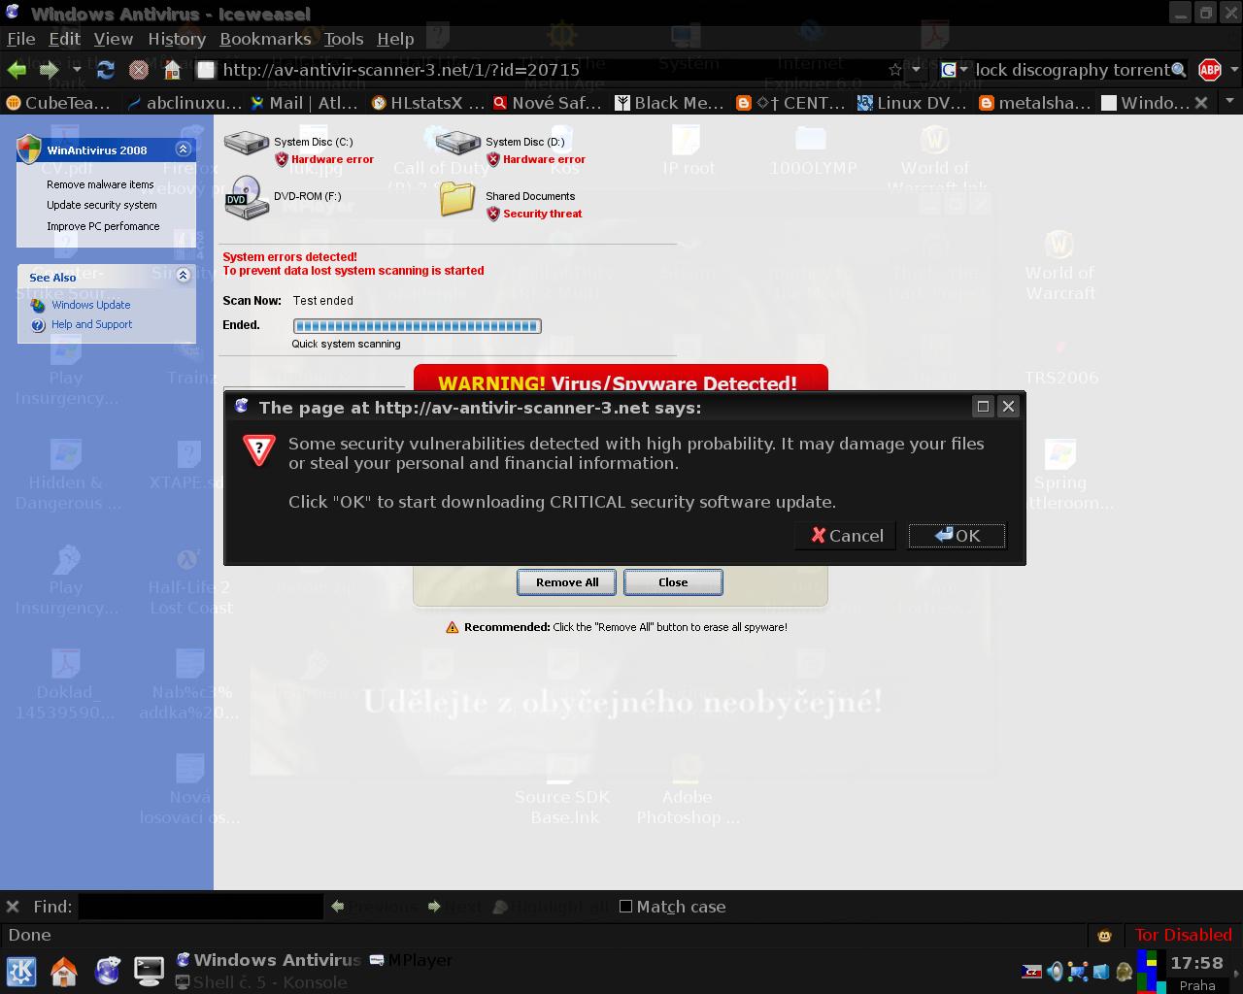Switch to the Linux DV tab

coord(913,102)
